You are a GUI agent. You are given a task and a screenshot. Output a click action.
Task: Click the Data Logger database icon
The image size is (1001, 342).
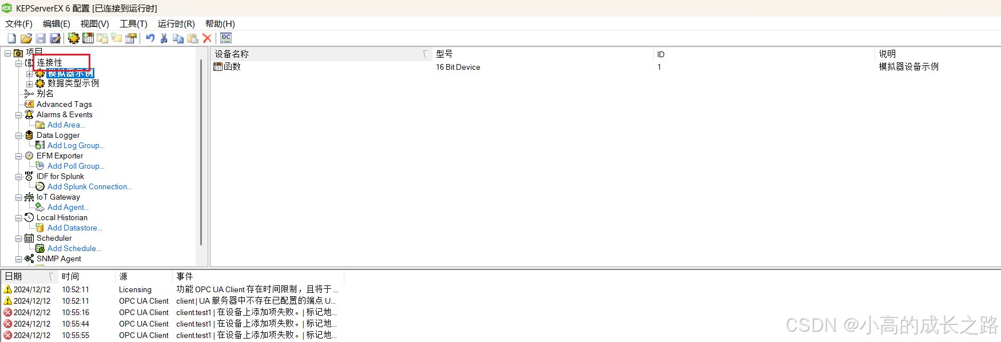tap(29, 135)
